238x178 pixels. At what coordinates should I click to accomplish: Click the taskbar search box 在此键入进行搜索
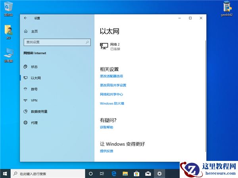[48, 174]
